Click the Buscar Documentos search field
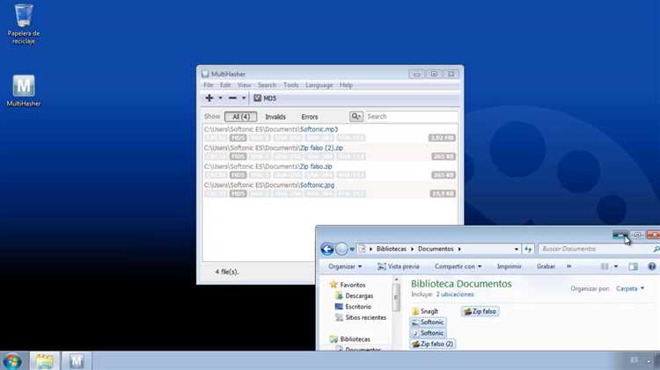The width and height of the screenshot is (660, 370). [598, 249]
